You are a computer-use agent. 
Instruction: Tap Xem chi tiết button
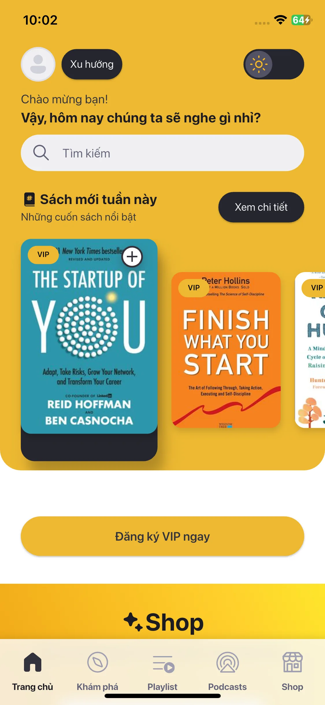pos(261,207)
